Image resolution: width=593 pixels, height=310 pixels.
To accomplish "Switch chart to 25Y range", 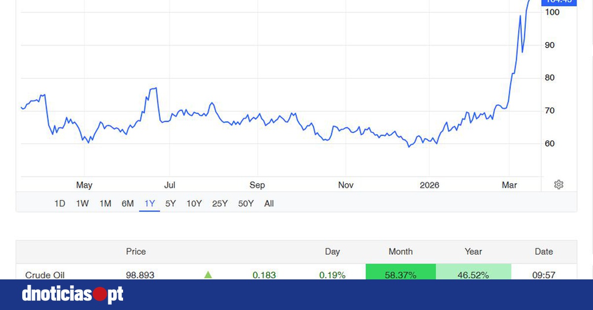I will (219, 203).
